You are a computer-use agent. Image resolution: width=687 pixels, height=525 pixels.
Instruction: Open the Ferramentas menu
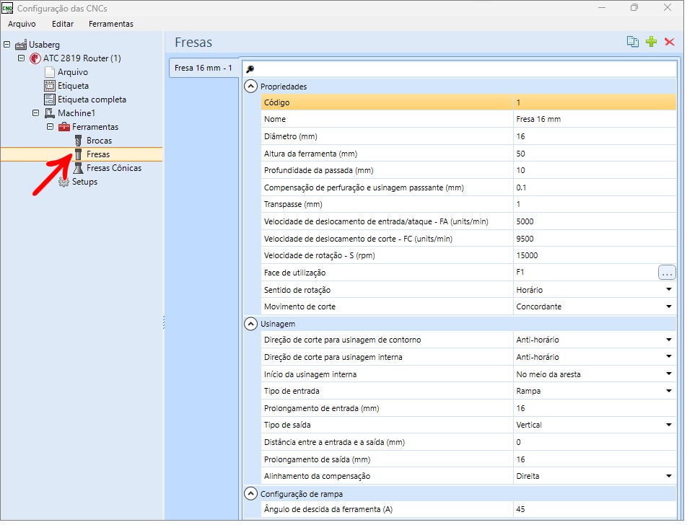[111, 24]
